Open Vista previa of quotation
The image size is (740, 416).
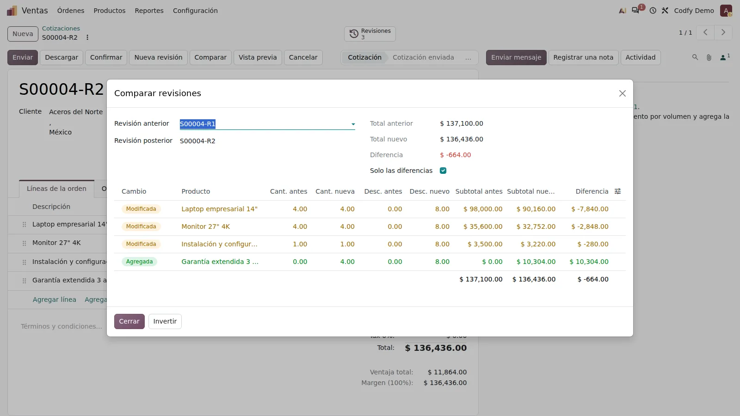pyautogui.click(x=258, y=57)
